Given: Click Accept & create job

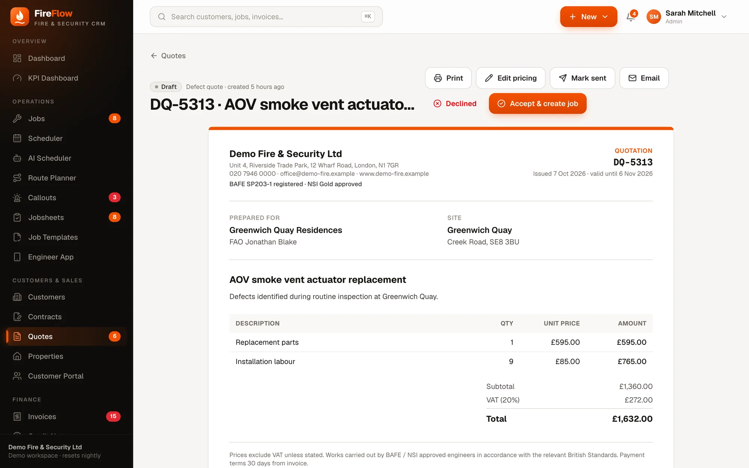Looking at the screenshot, I should (537, 104).
